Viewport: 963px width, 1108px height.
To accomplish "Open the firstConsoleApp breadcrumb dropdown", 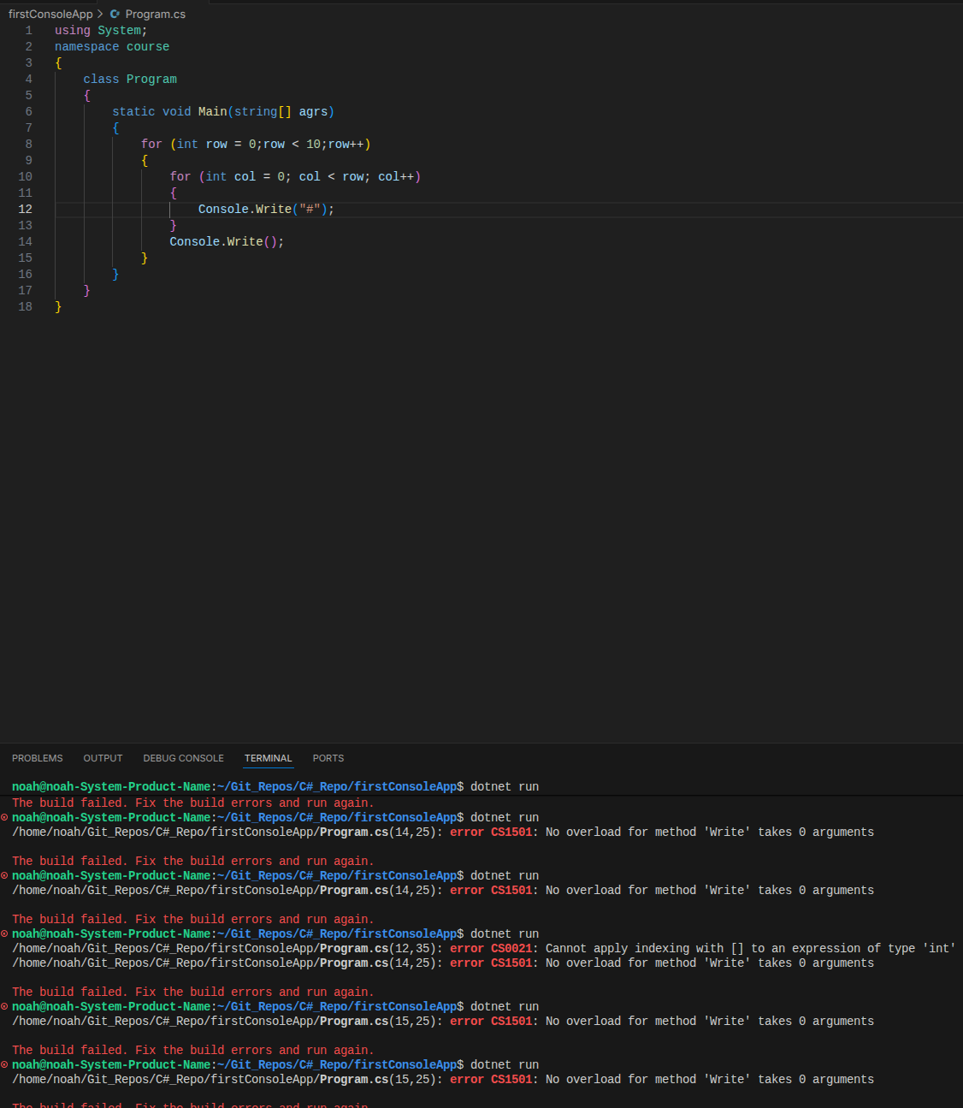I will coord(50,14).
